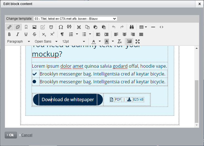The width and height of the screenshot is (204, 146).
Task: Decrease the paragraph indent
Action: coord(98,34)
